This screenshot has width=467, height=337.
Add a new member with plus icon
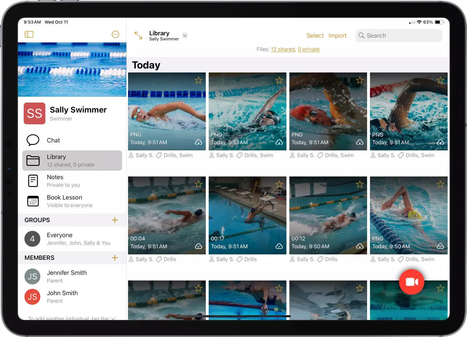point(115,258)
